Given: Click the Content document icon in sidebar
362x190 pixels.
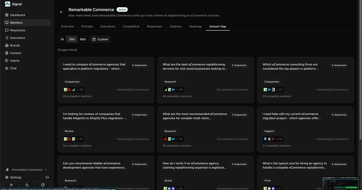Looking at the screenshot, I should click(x=7, y=53).
